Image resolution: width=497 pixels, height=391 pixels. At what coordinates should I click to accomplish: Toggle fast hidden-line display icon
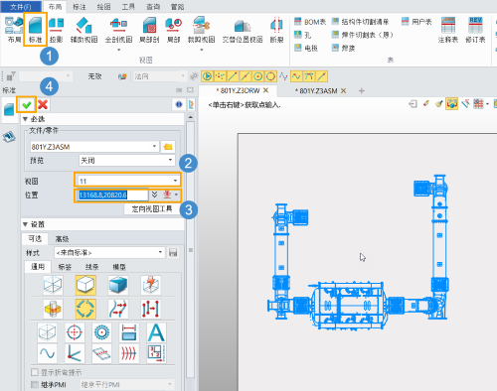[151, 285]
